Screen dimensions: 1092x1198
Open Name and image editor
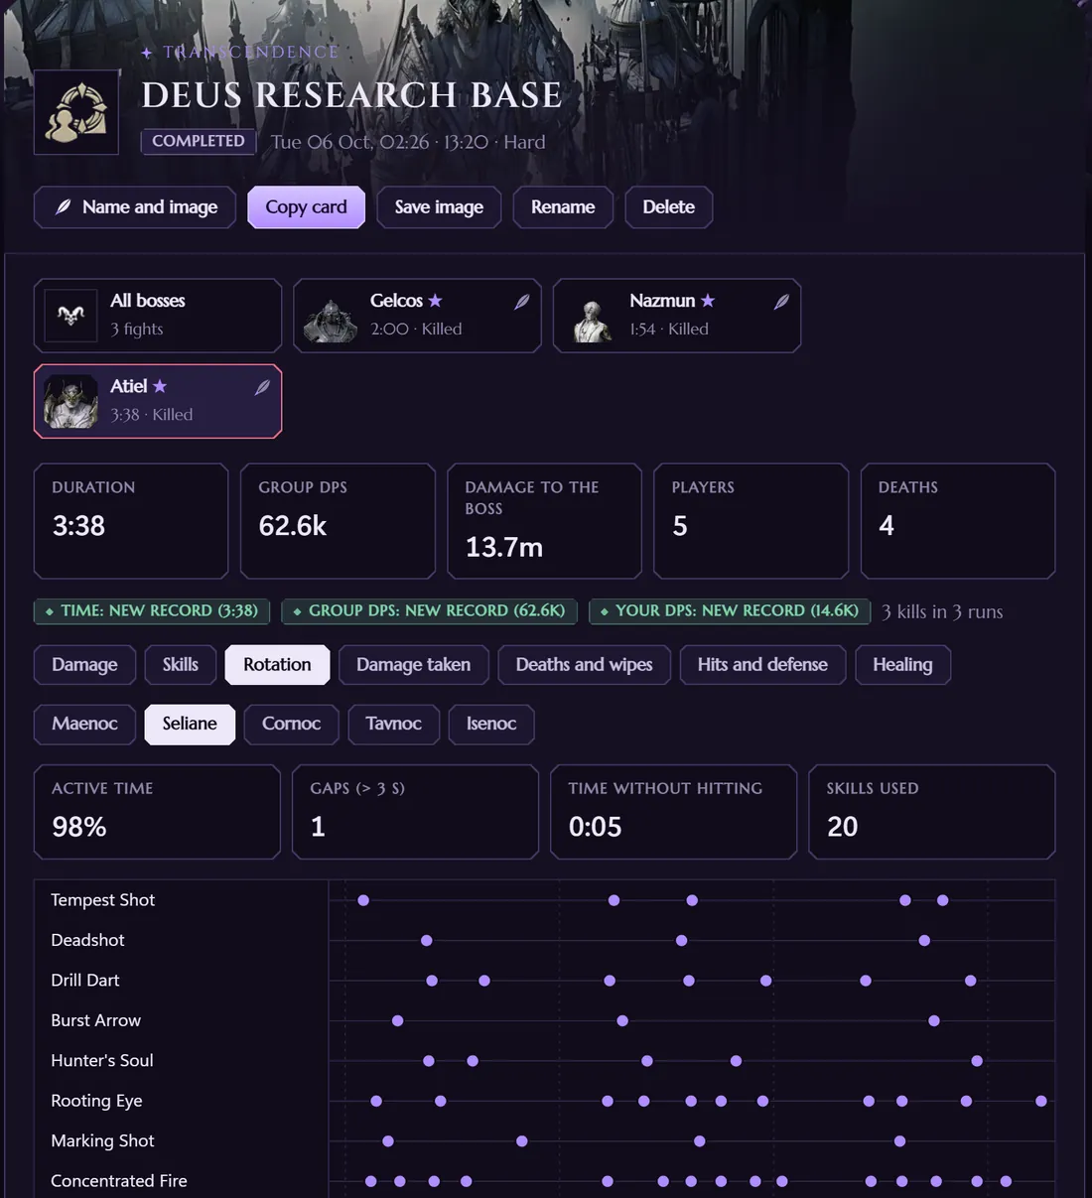click(x=135, y=207)
